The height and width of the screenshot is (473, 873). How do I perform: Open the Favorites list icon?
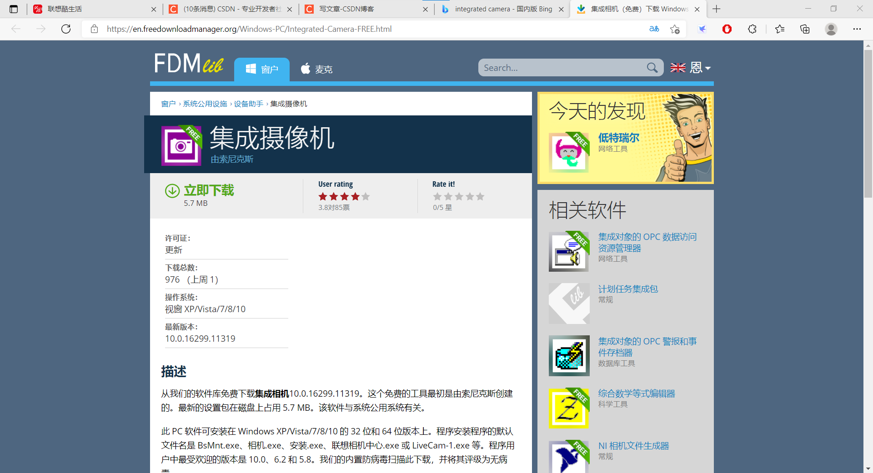[780, 29]
